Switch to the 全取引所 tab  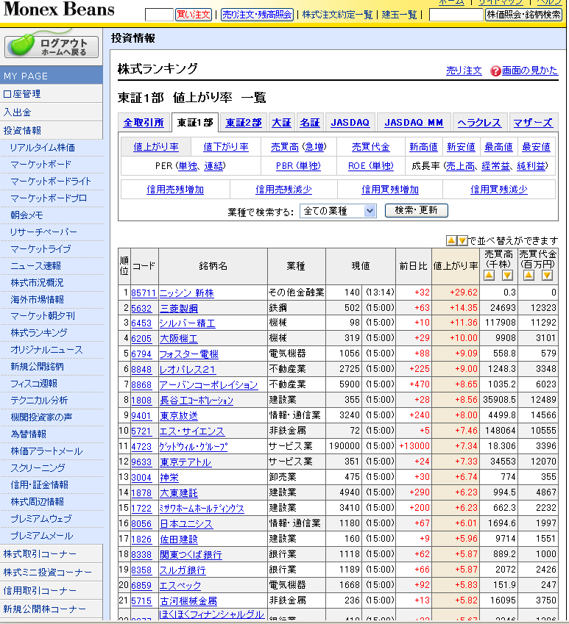coord(144,123)
